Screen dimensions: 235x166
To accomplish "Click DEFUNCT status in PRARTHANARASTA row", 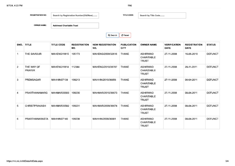I will [212, 119].
